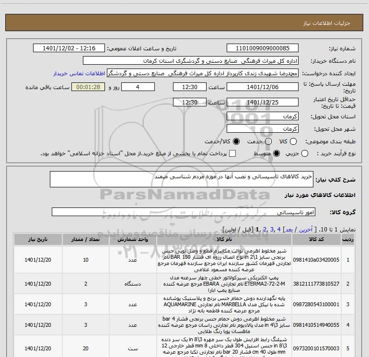Click the کد کالا column header
The image size is (369, 357).
point(316,239)
